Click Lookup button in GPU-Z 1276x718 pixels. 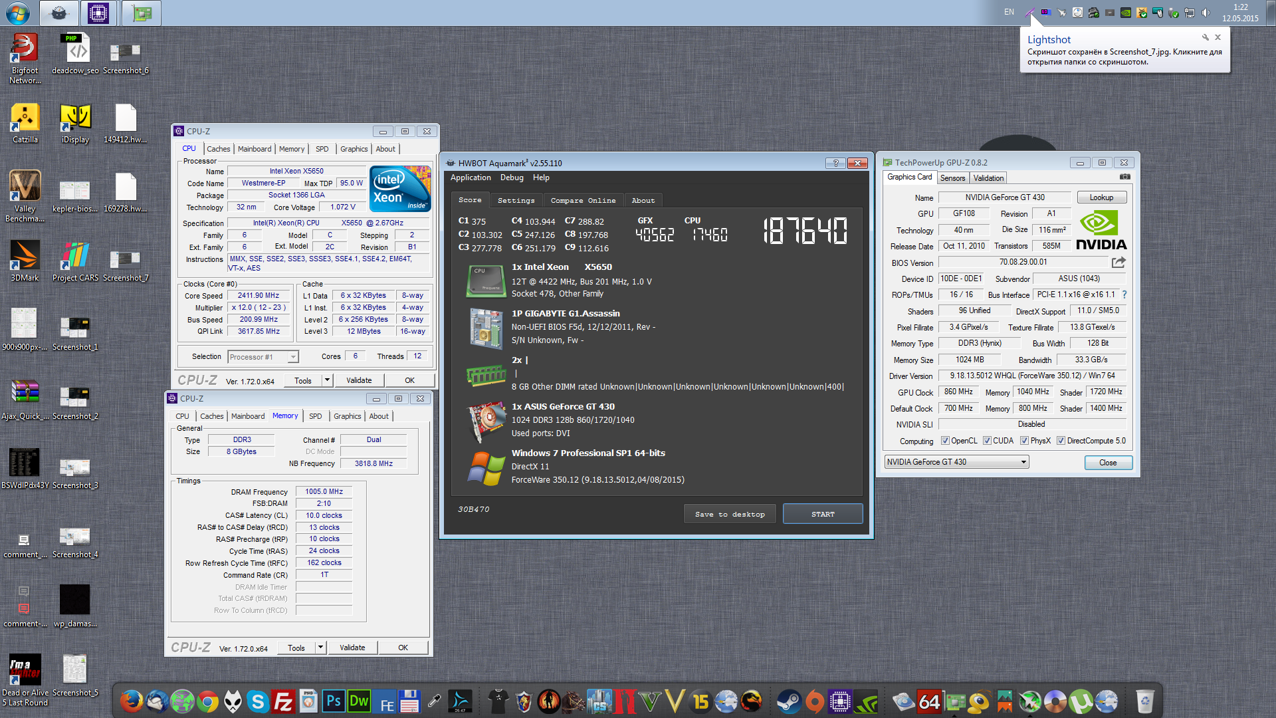[x=1101, y=197]
